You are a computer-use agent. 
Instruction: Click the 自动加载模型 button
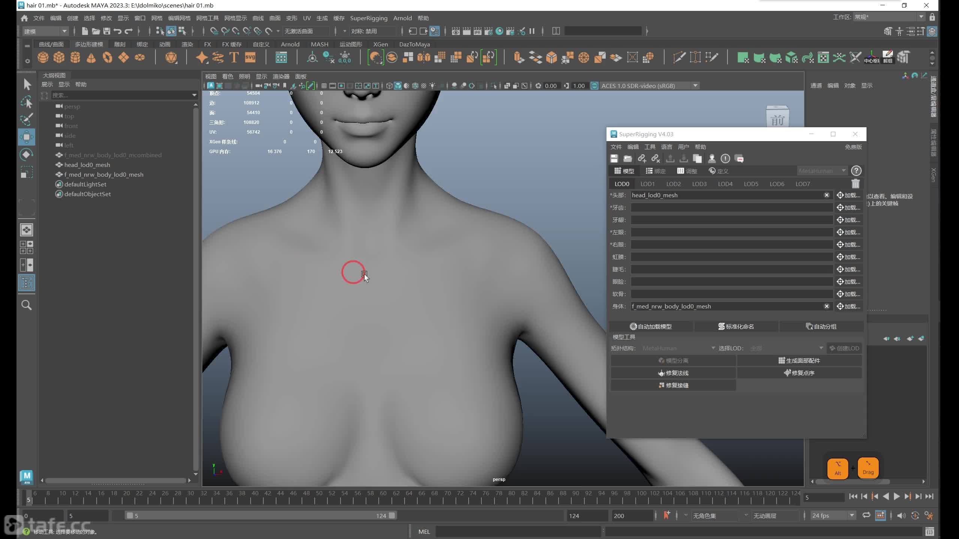tap(651, 326)
